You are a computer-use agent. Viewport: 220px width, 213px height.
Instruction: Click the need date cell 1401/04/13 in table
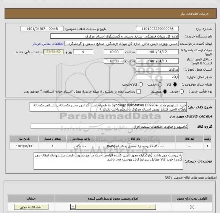pos(24,146)
